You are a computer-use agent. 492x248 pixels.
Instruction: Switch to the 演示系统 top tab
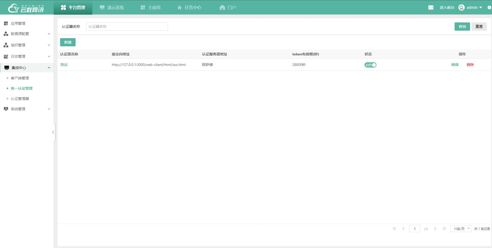tap(112, 7)
